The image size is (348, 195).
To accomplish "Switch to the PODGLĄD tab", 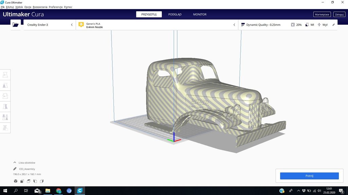I will pyautogui.click(x=175, y=14).
